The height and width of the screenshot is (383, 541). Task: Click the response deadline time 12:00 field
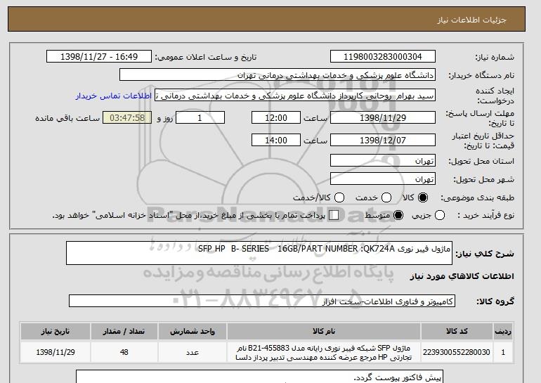[276, 117]
